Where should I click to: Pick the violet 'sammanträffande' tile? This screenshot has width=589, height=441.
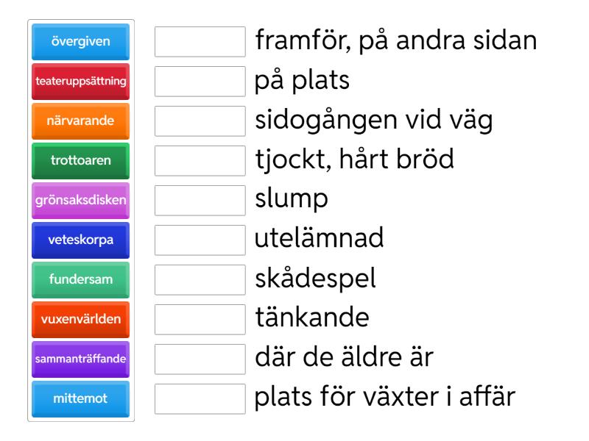click(x=81, y=359)
